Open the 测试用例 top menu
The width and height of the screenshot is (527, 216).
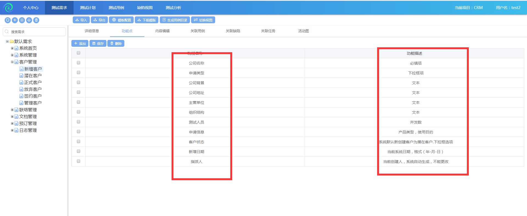coord(116,8)
